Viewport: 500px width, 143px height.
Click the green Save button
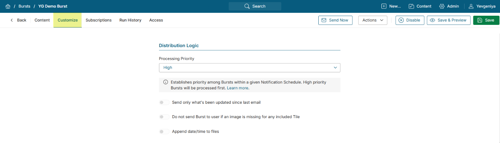pos(486,20)
